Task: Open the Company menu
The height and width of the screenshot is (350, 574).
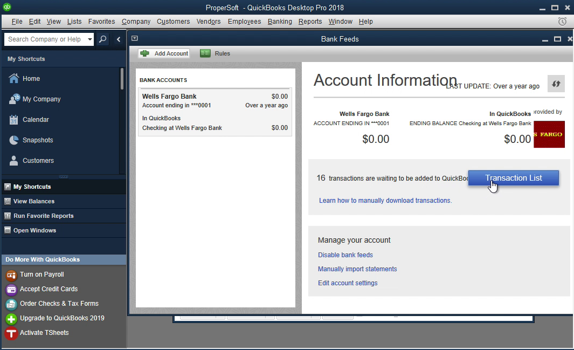Action: pyautogui.click(x=136, y=22)
